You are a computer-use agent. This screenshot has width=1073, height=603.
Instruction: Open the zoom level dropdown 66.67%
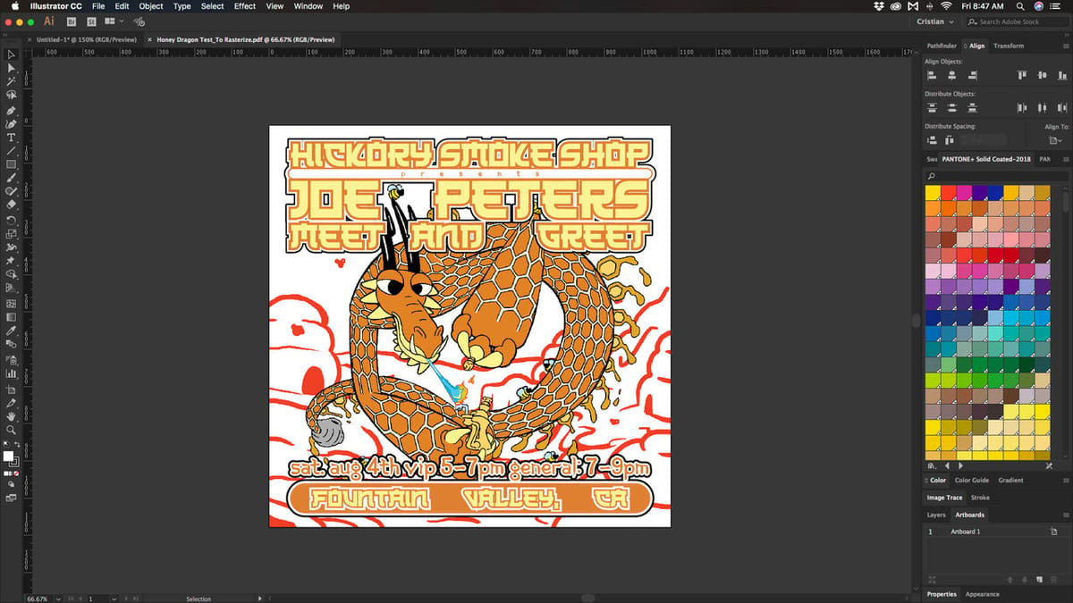click(x=42, y=599)
